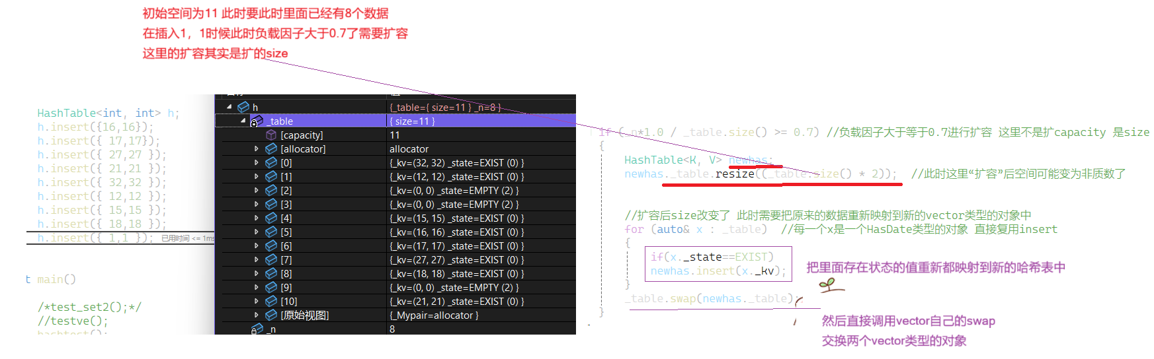
Task: Click the locked cube icon of _table
Action: [257, 121]
